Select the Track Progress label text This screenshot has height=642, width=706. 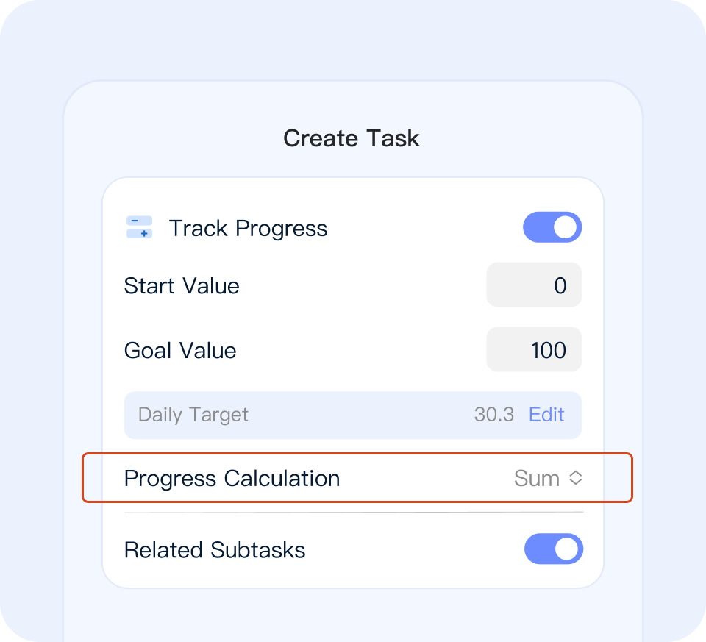[x=248, y=228]
